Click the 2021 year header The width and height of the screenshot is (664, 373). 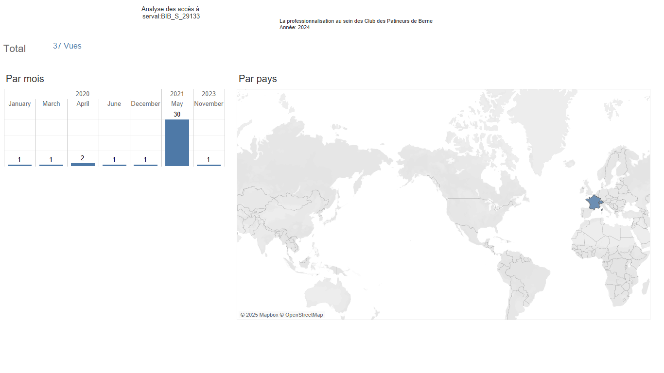point(177,94)
